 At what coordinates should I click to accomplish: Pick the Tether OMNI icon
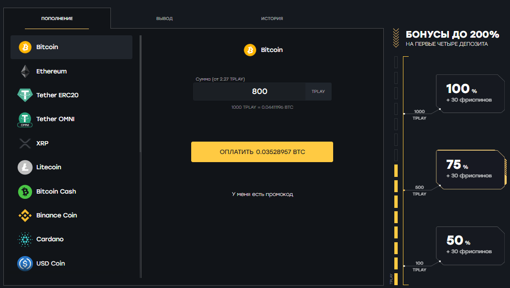25,119
